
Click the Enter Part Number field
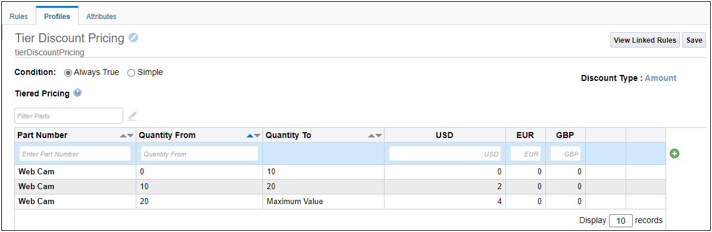75,154
